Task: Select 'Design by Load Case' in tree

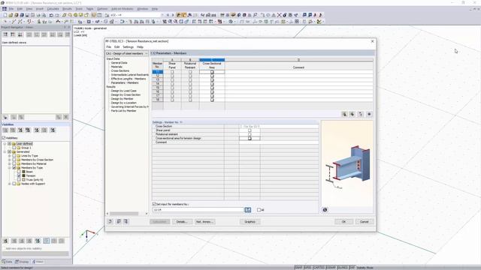Action: (x=123, y=91)
